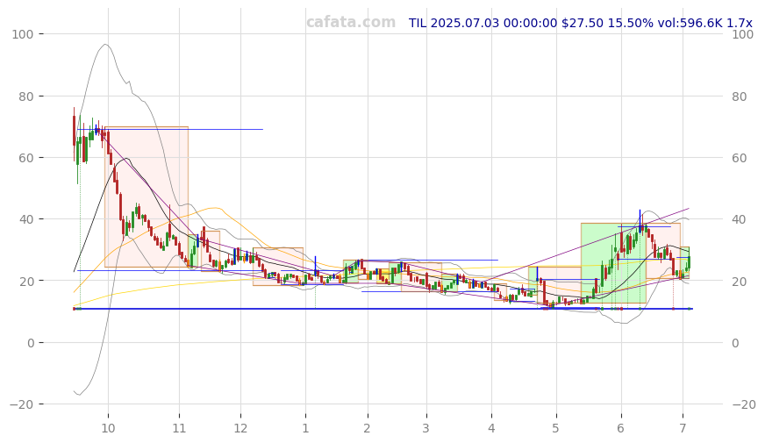This screenshot has width=765, height=443.
Task: Click month 3 label on x-axis
Action: (x=426, y=428)
